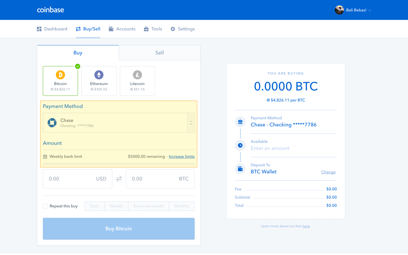Click the Subtotal $0.00 value
Viewport: 408px width, 255px height.
[331, 197]
